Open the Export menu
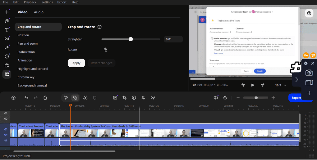This screenshot has width=317, height=160. point(62,2)
